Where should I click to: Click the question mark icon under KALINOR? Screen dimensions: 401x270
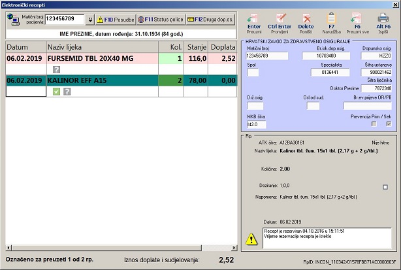pos(67,92)
